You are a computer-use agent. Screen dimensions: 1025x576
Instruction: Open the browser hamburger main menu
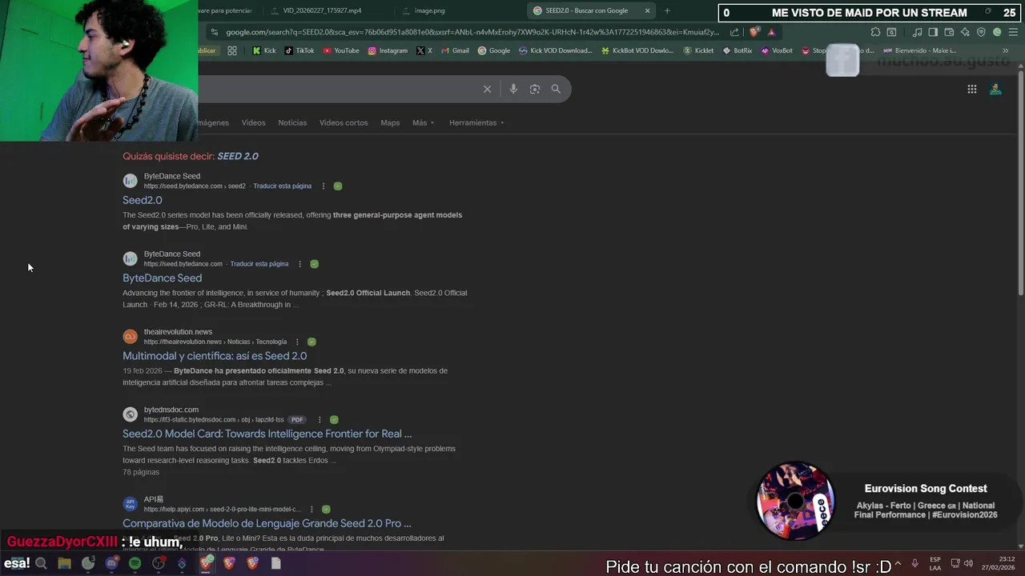[x=1013, y=32]
